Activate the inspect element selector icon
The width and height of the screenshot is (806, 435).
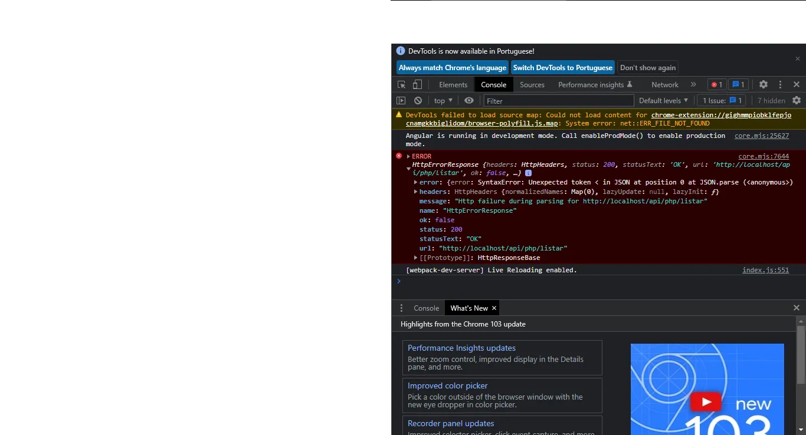tap(401, 85)
